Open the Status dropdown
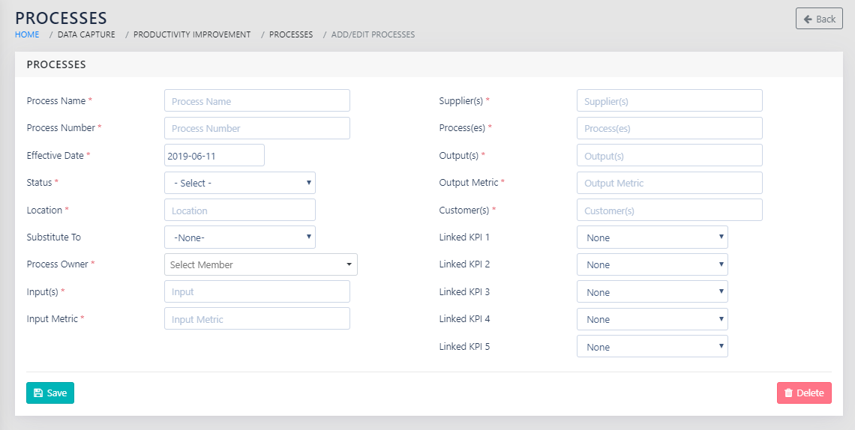Image resolution: width=855 pixels, height=430 pixels. click(x=240, y=183)
